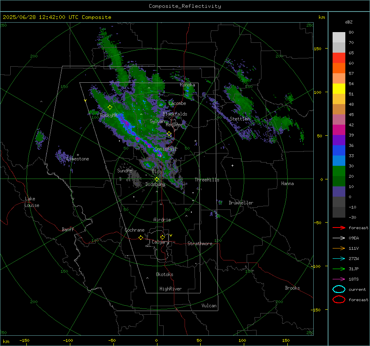Click the Lake Louise label
The height and width of the screenshot is (346, 370).
[x=32, y=202]
